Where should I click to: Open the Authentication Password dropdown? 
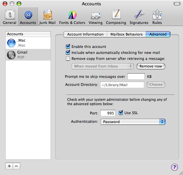pyautogui.click(x=133, y=122)
